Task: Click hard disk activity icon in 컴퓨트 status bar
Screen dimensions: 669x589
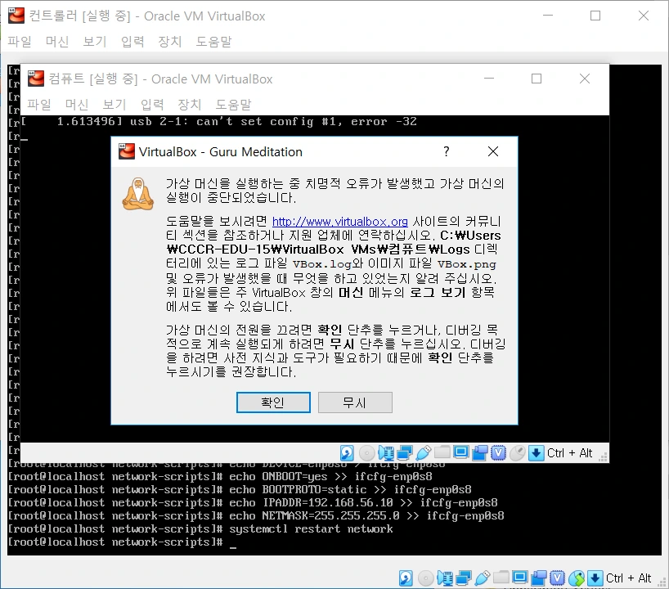Action: coord(347,453)
